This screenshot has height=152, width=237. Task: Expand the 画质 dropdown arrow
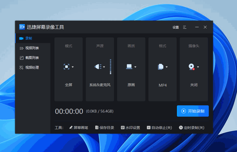pyautogui.click(x=135, y=67)
